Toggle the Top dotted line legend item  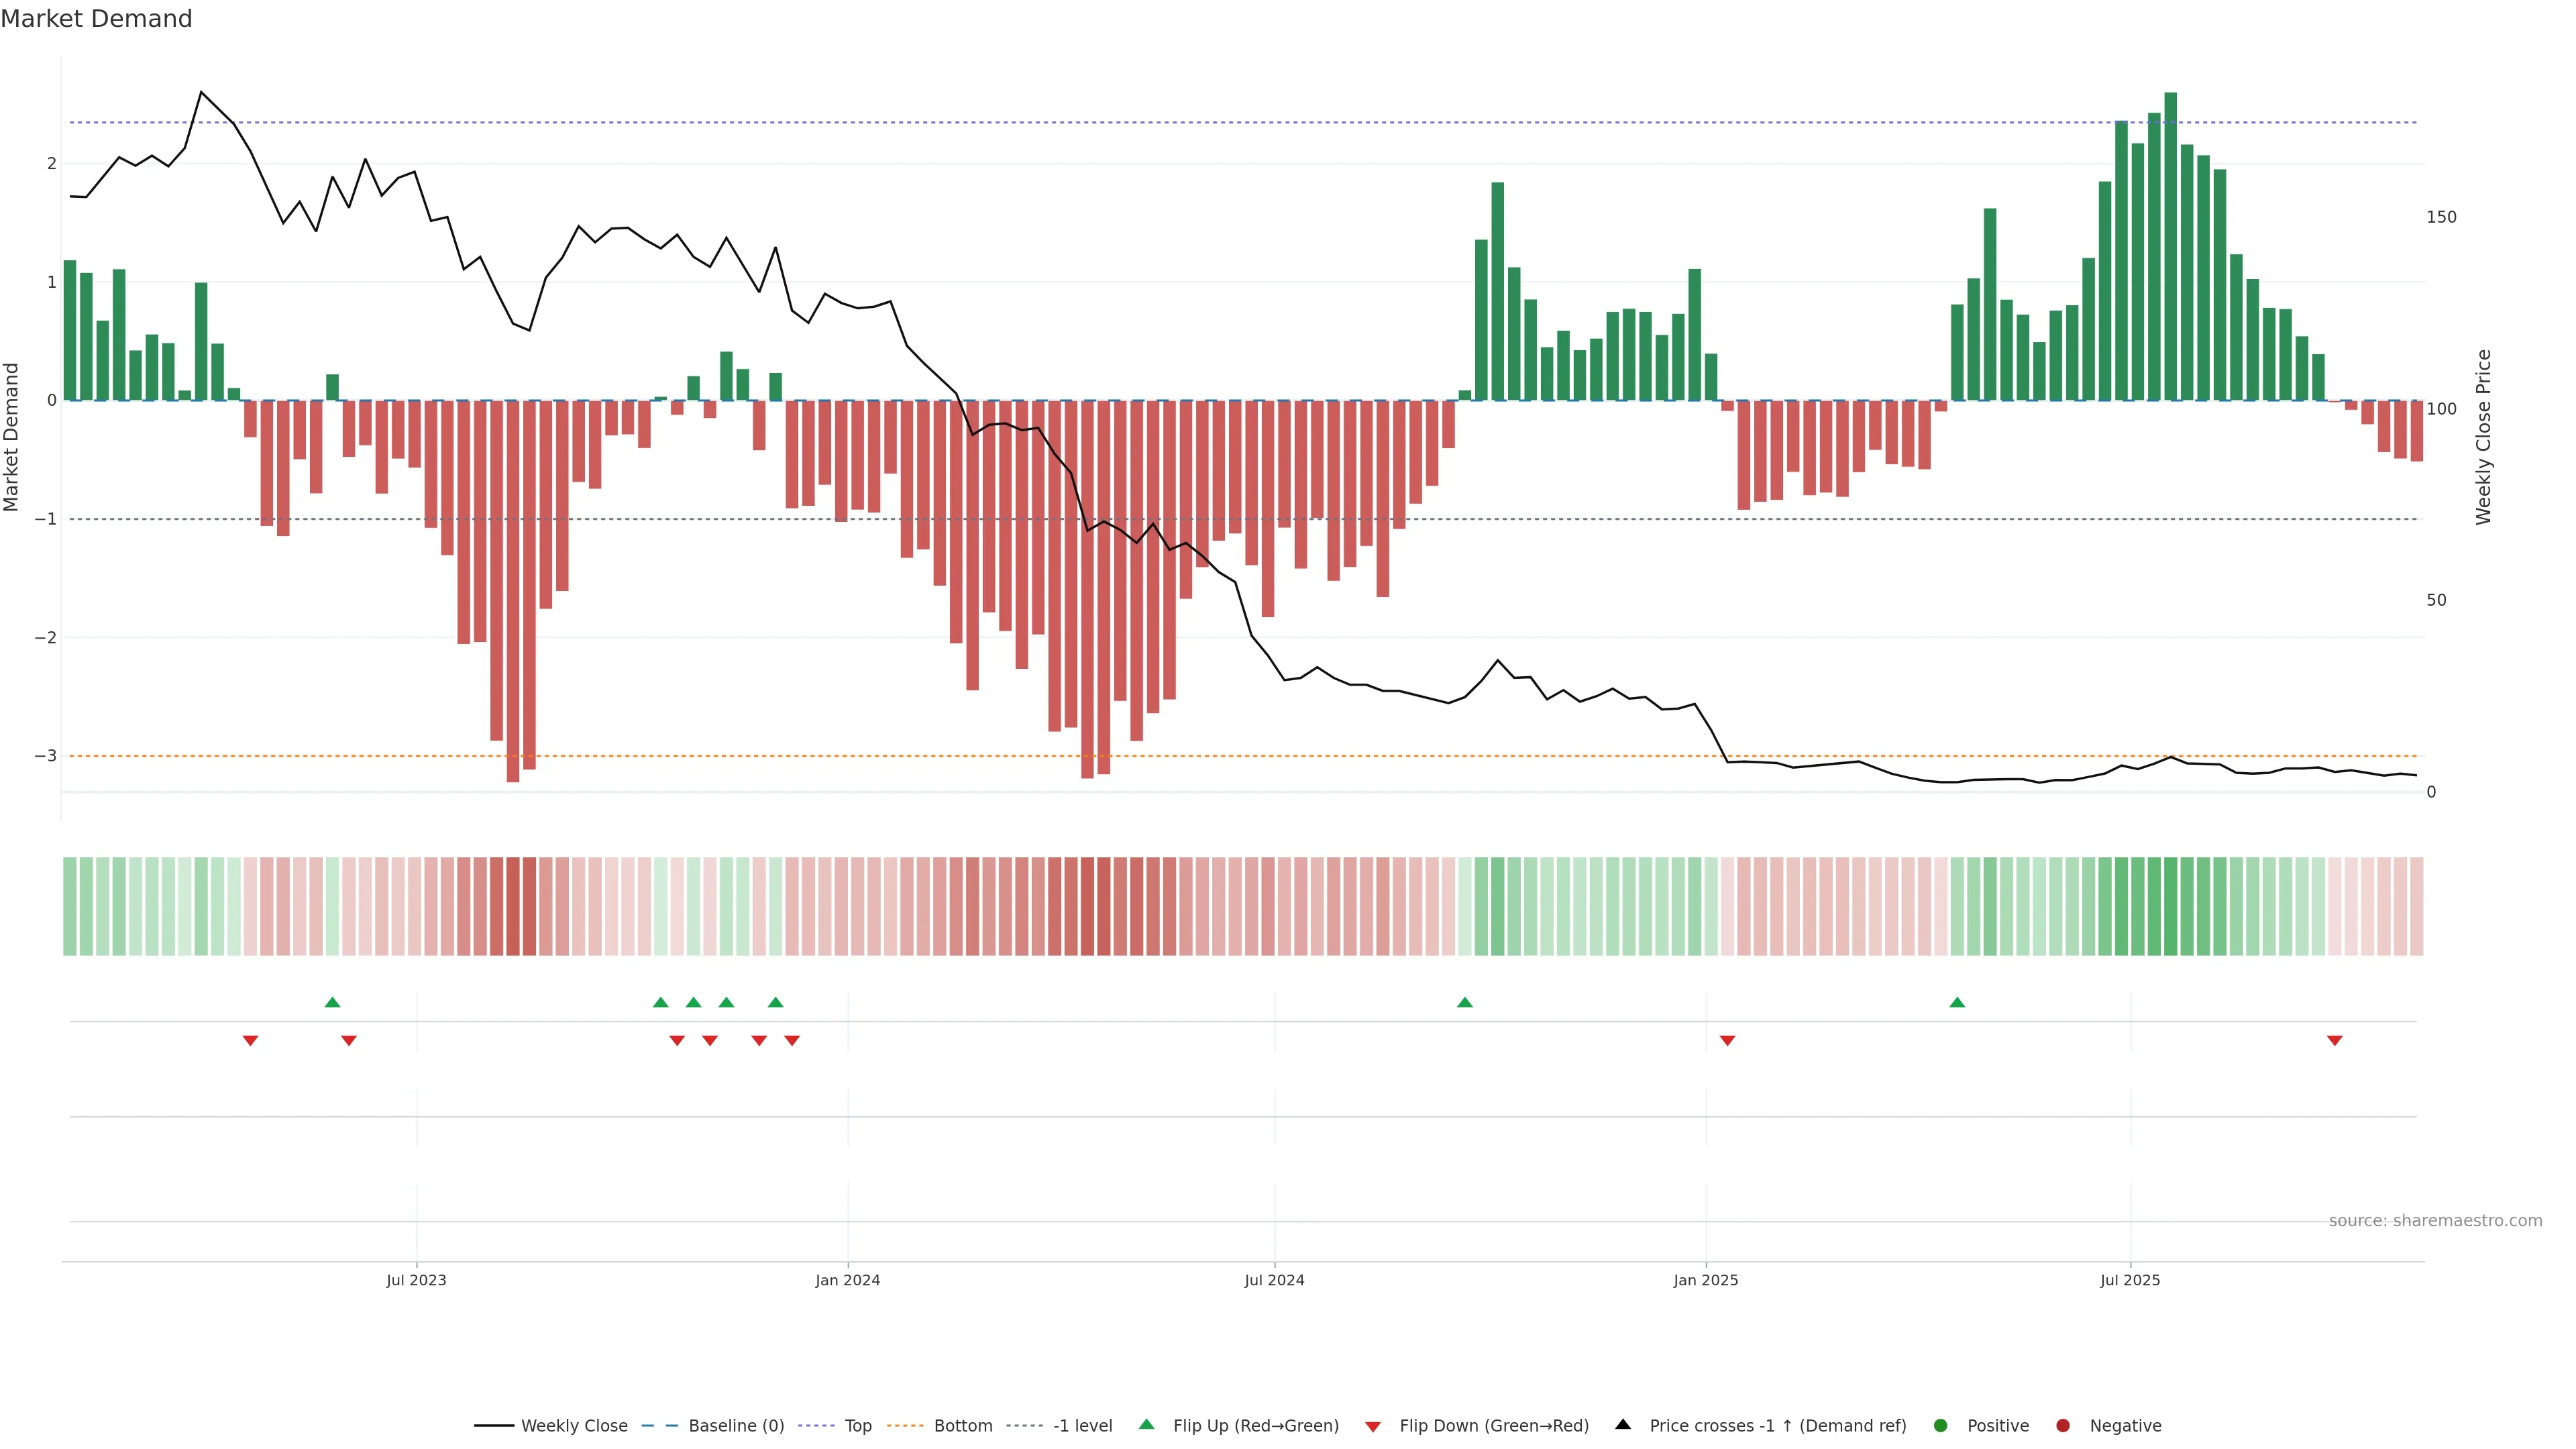[857, 1426]
